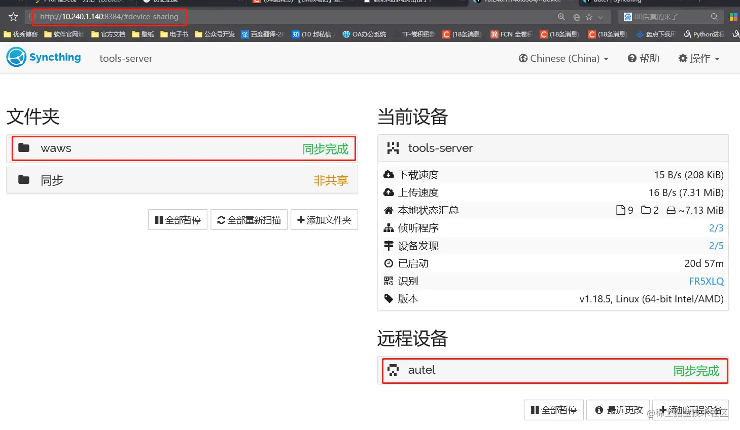
Task: Open the 软件官网地址 bookmark folder
Action: point(64,34)
